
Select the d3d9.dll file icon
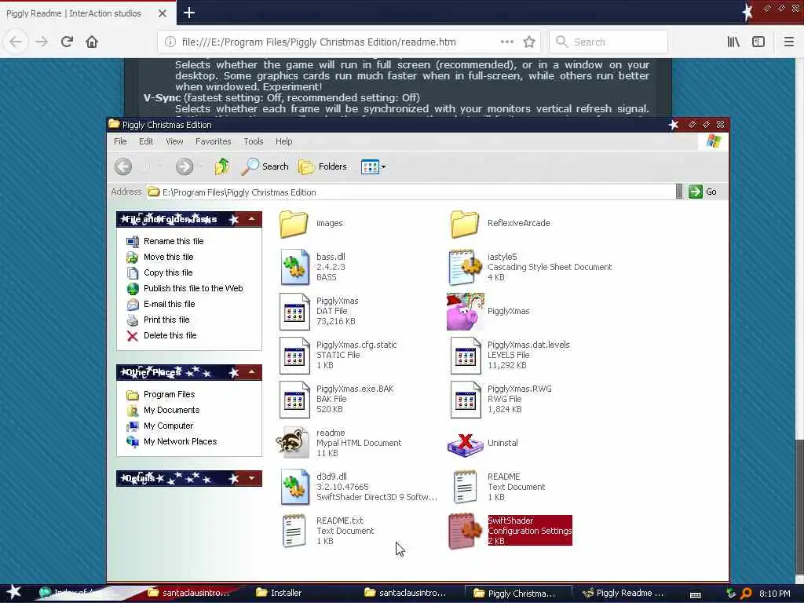(x=295, y=487)
